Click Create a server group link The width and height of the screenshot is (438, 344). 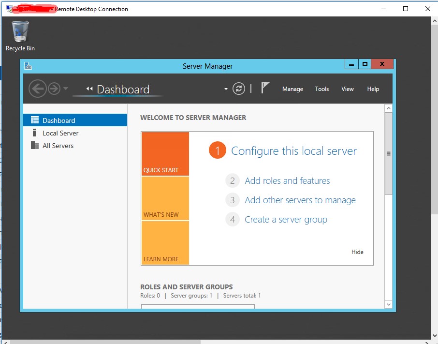tap(286, 220)
